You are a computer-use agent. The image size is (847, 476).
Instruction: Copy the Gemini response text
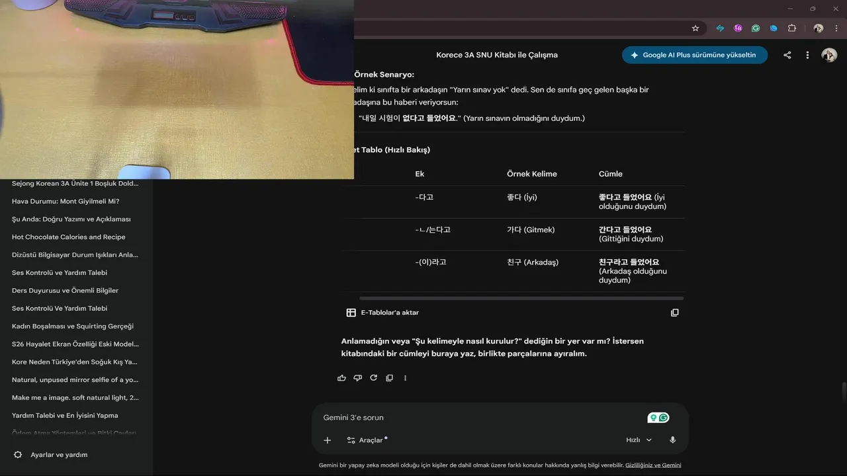pyautogui.click(x=389, y=378)
